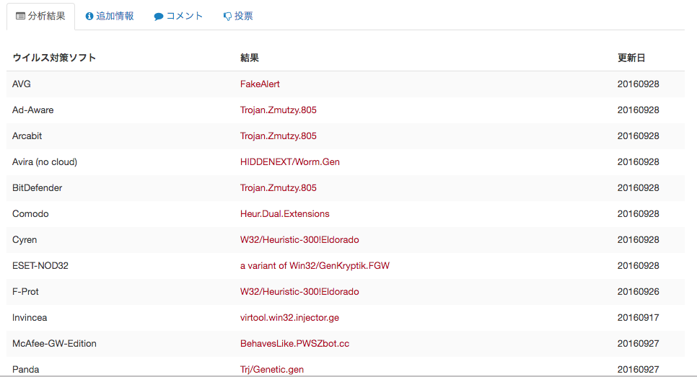
Task: Click the 20160926 date for F-Prot
Action: [639, 291]
